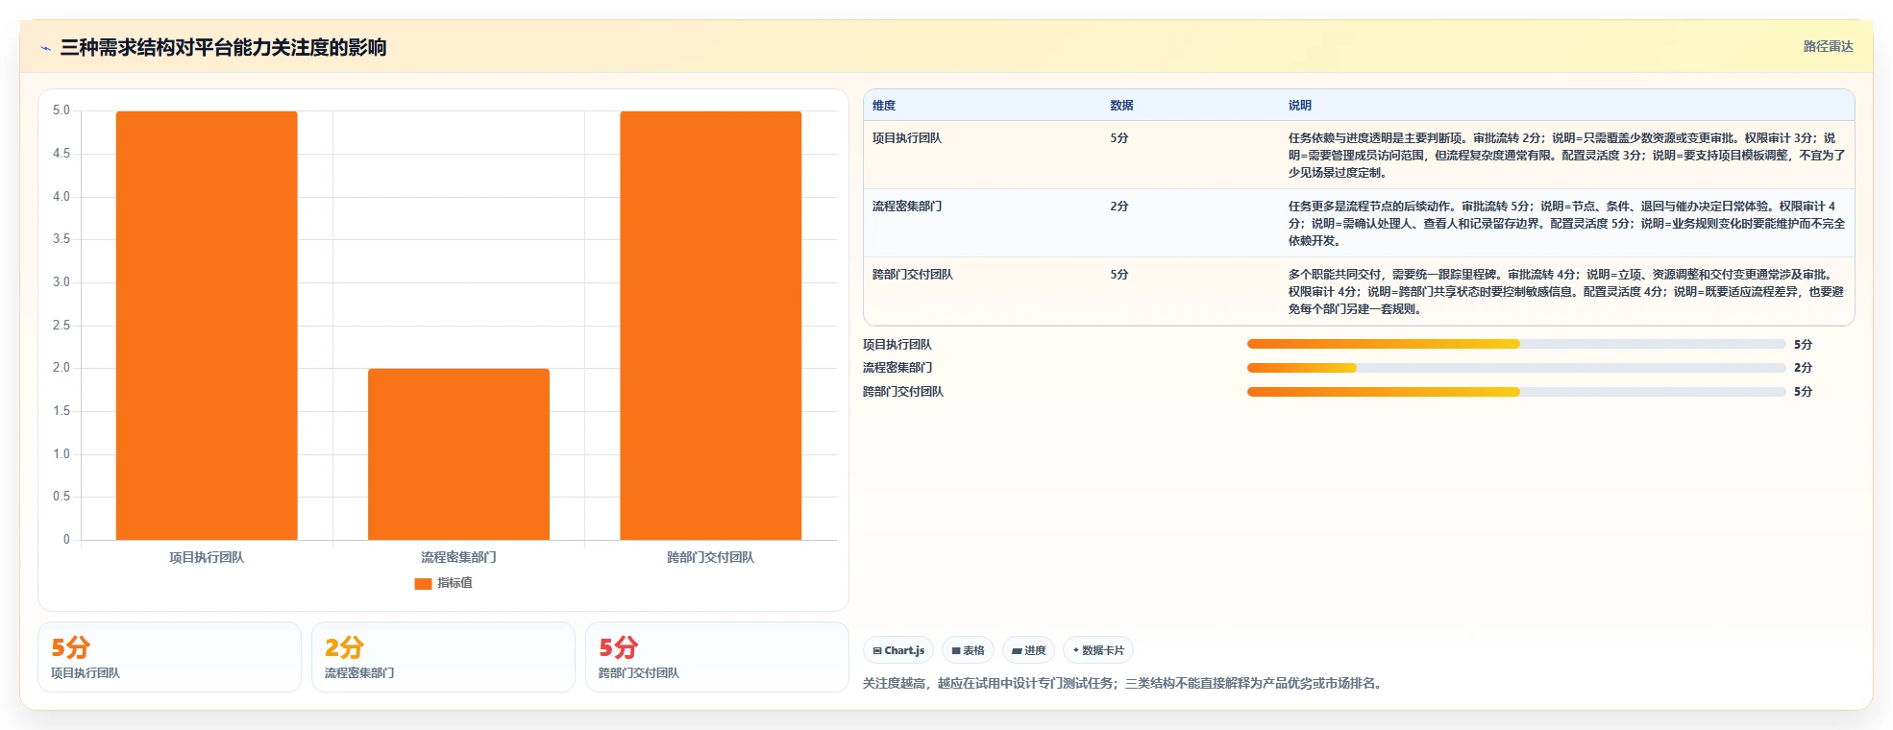1893x730 pixels.
Task: Click the 进度 tag chip
Action: click(1028, 650)
